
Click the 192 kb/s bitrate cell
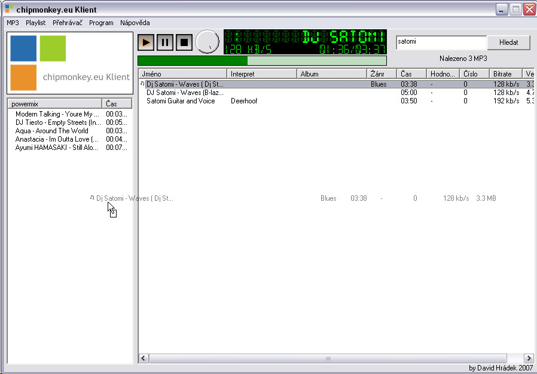click(506, 101)
